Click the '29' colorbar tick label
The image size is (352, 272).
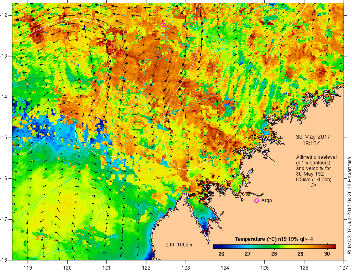click(300, 254)
